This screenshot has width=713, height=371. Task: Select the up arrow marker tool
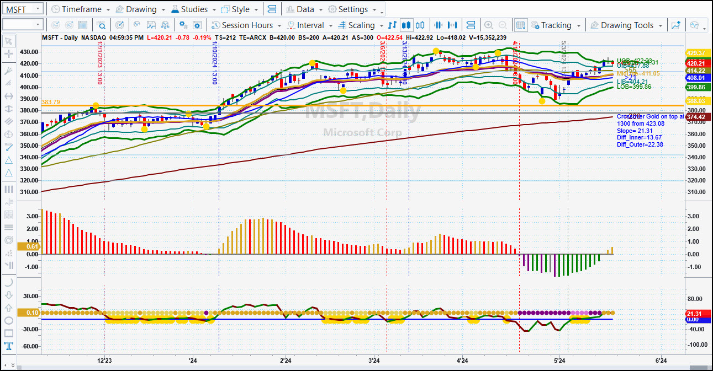(x=9, y=308)
